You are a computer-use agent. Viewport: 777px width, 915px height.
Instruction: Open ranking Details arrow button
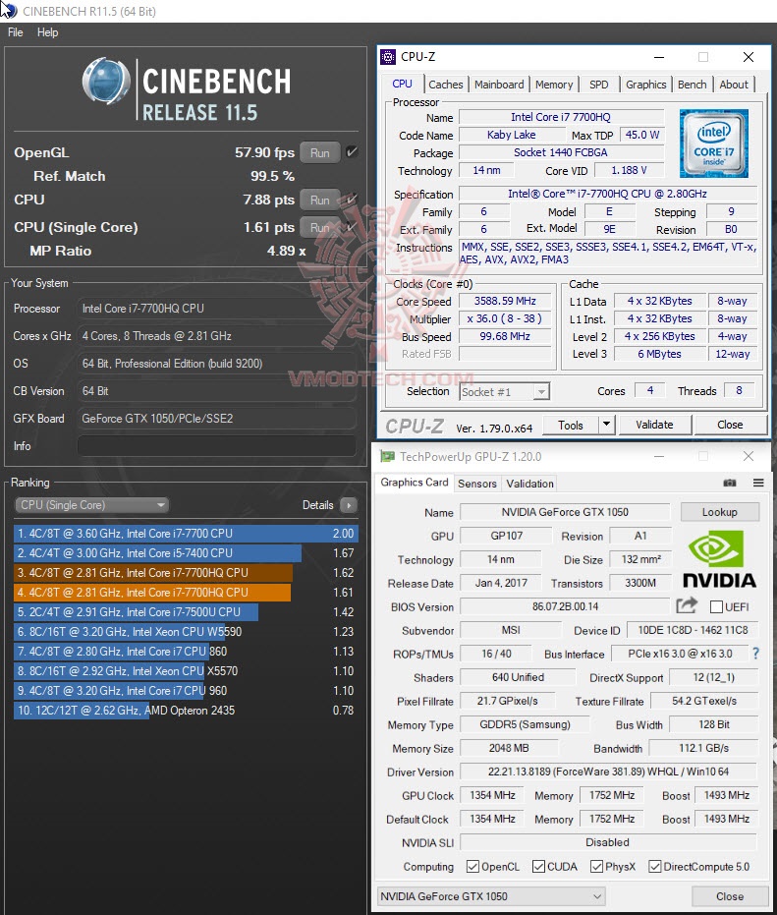[349, 505]
